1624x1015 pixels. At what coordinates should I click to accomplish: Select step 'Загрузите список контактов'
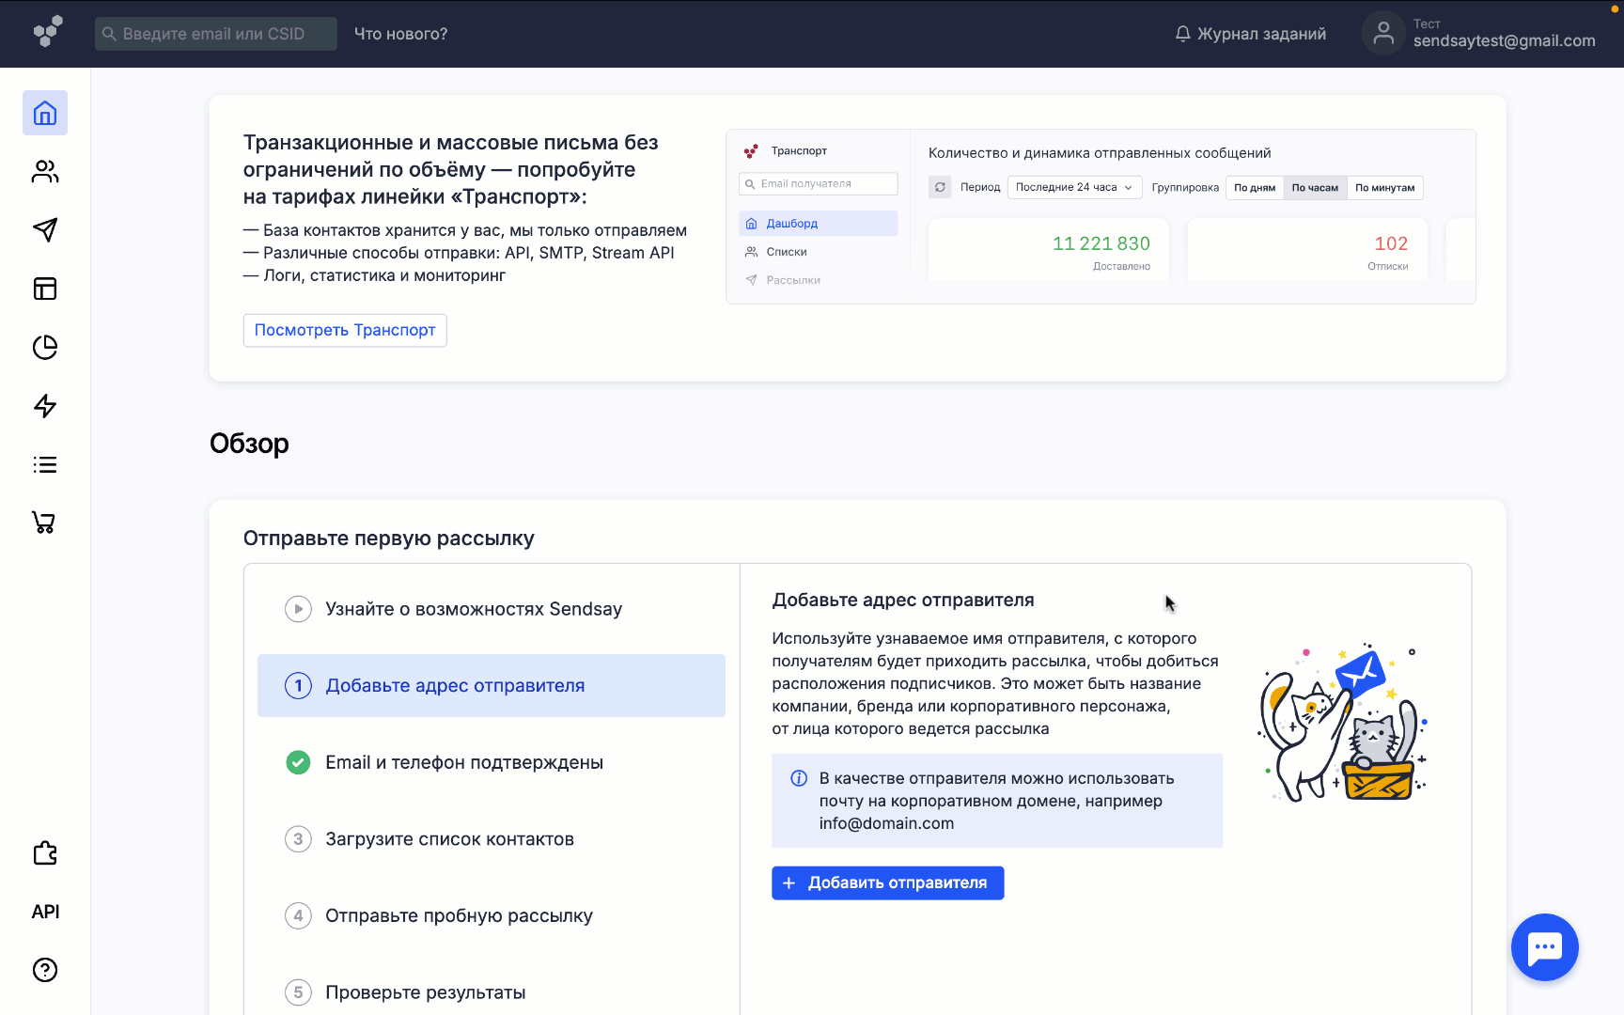(449, 839)
